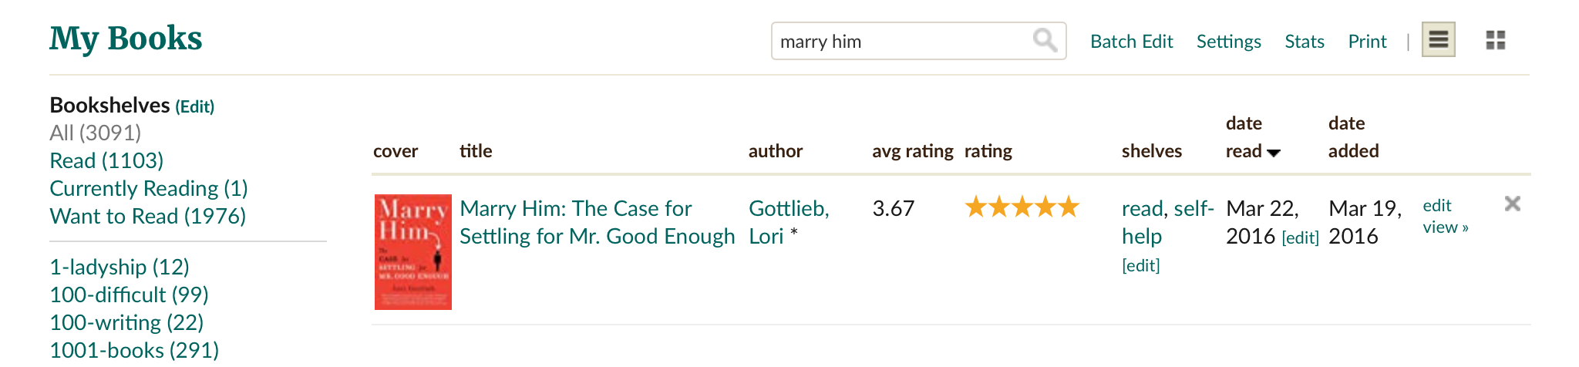This screenshot has width=1579, height=367.
Task: Edit shelves for Marry Him
Action: 1140,266
